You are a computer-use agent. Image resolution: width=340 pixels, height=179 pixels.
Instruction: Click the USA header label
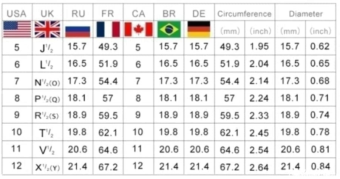17,14
